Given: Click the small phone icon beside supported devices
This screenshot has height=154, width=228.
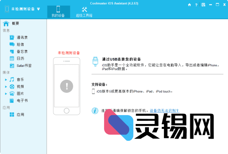Looking at the screenshot, I should (93, 91).
